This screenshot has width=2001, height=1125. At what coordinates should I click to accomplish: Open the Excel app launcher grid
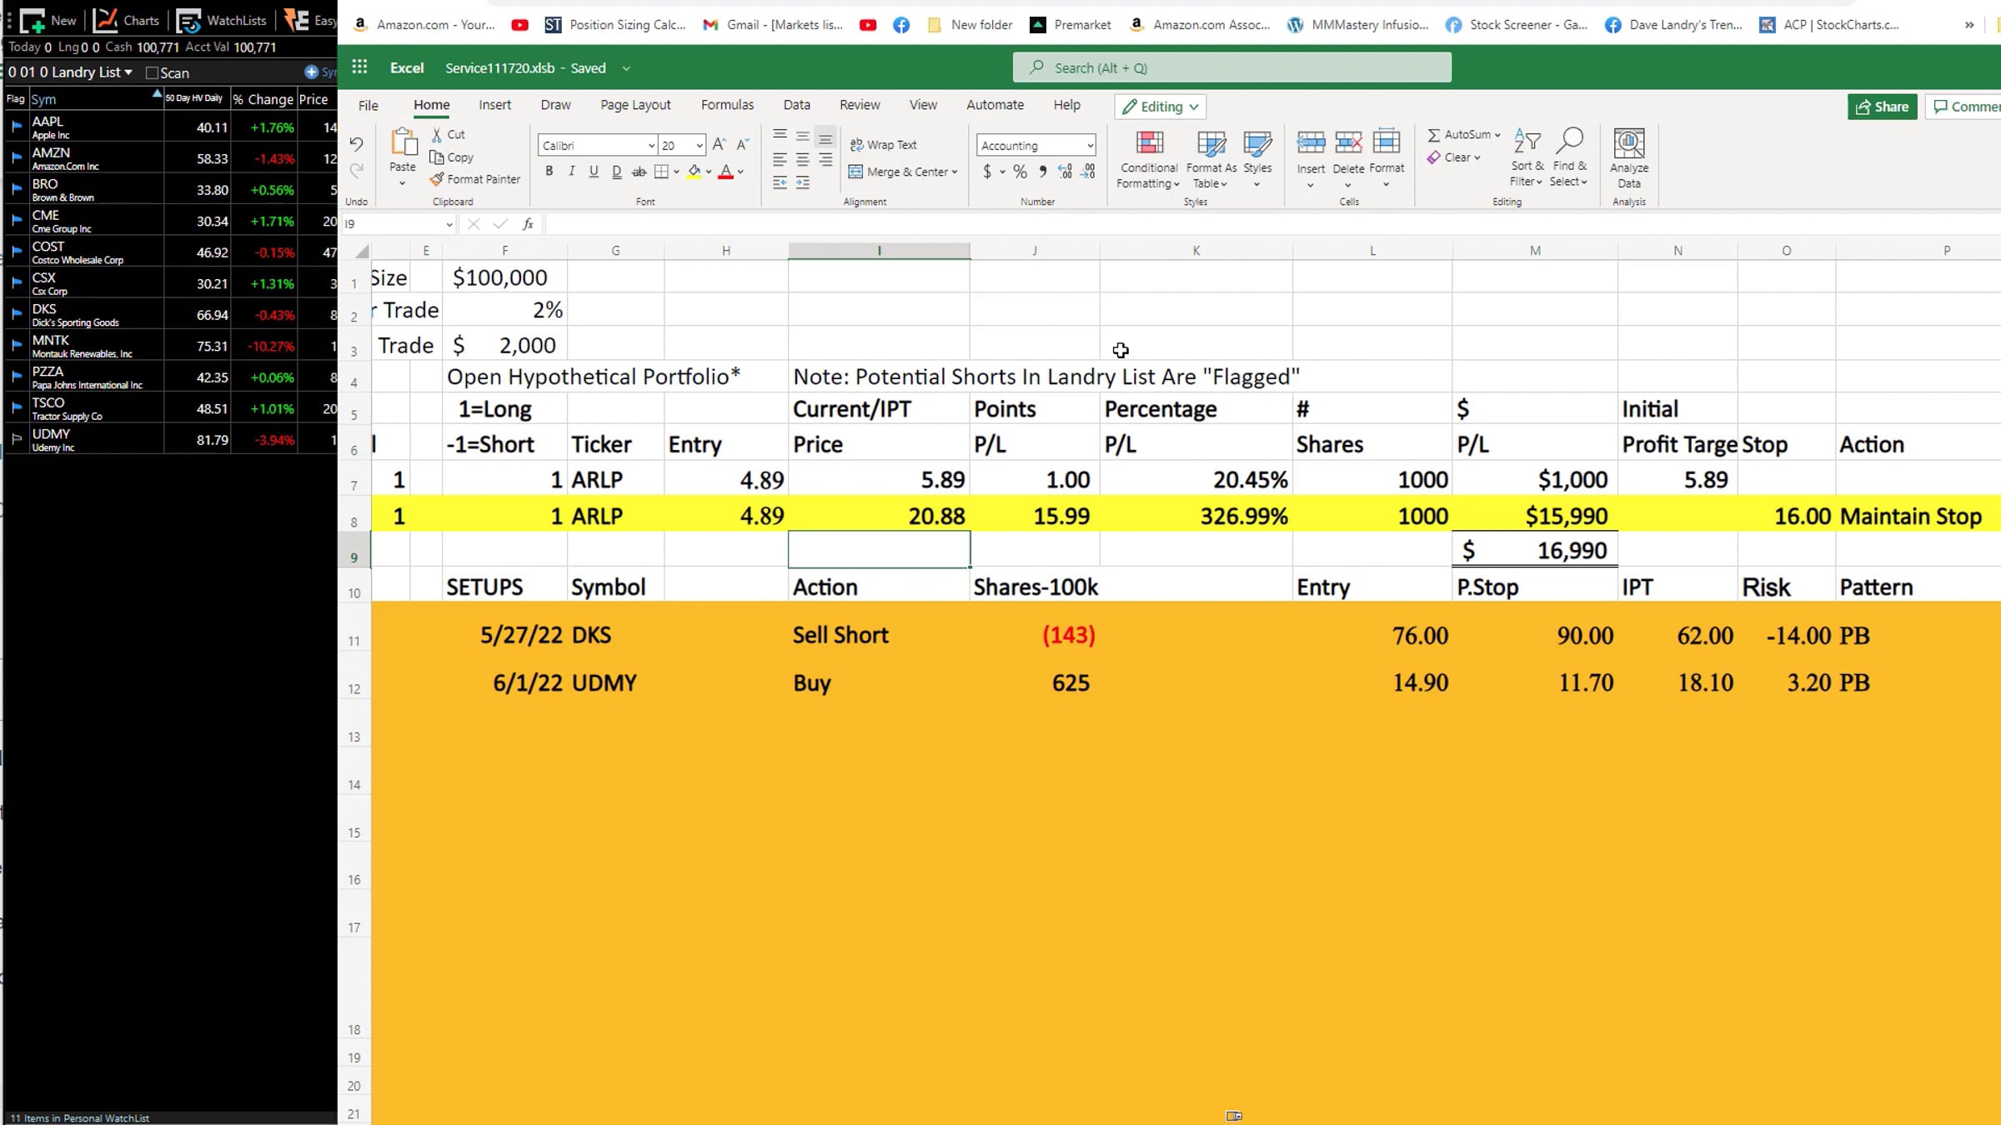coord(360,67)
